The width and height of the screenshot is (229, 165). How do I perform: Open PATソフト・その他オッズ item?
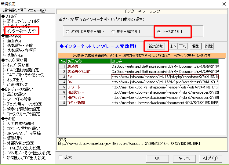(25, 75)
